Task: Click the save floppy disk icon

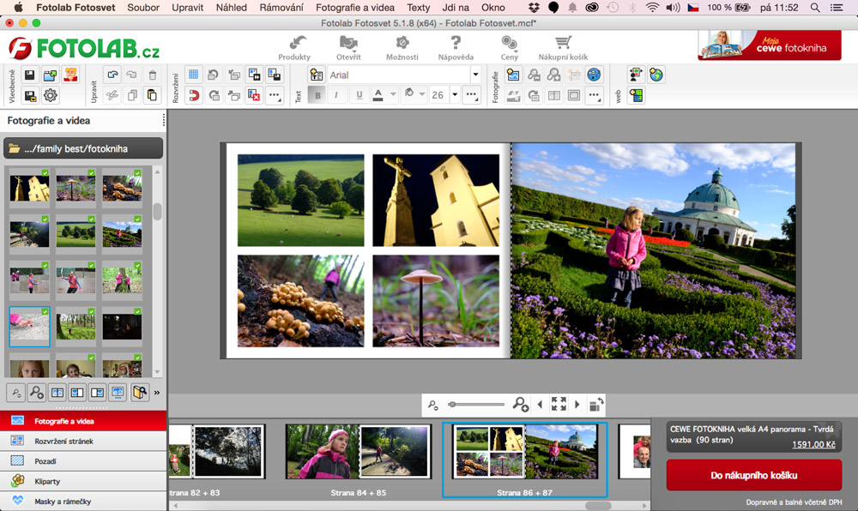Action: point(30,75)
